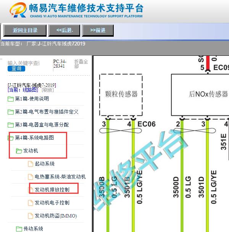Click the [J-江铃汽车-域虎7-2019] heading
This screenshot has width=229, height=232.
(32, 85)
